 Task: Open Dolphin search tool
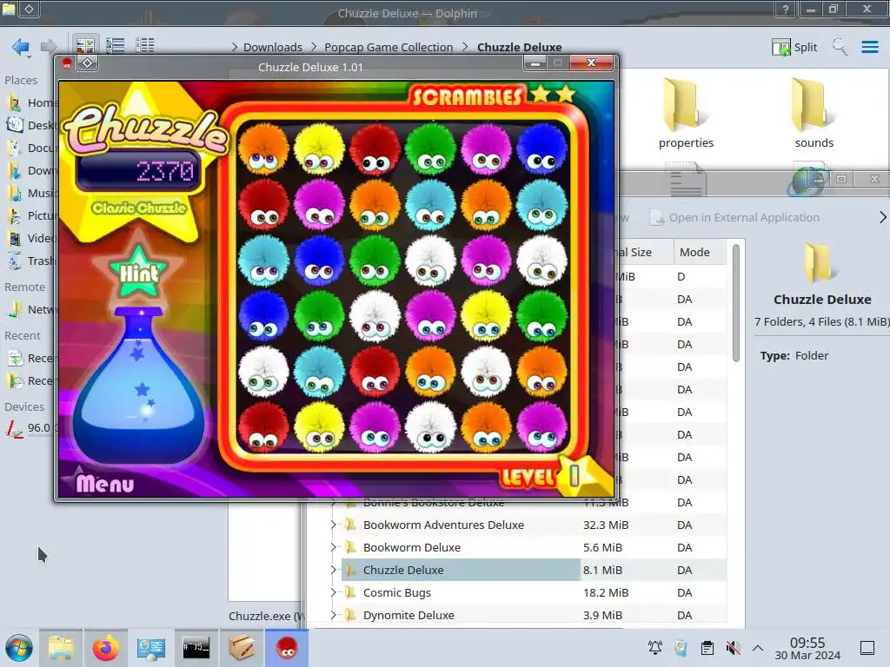point(840,47)
